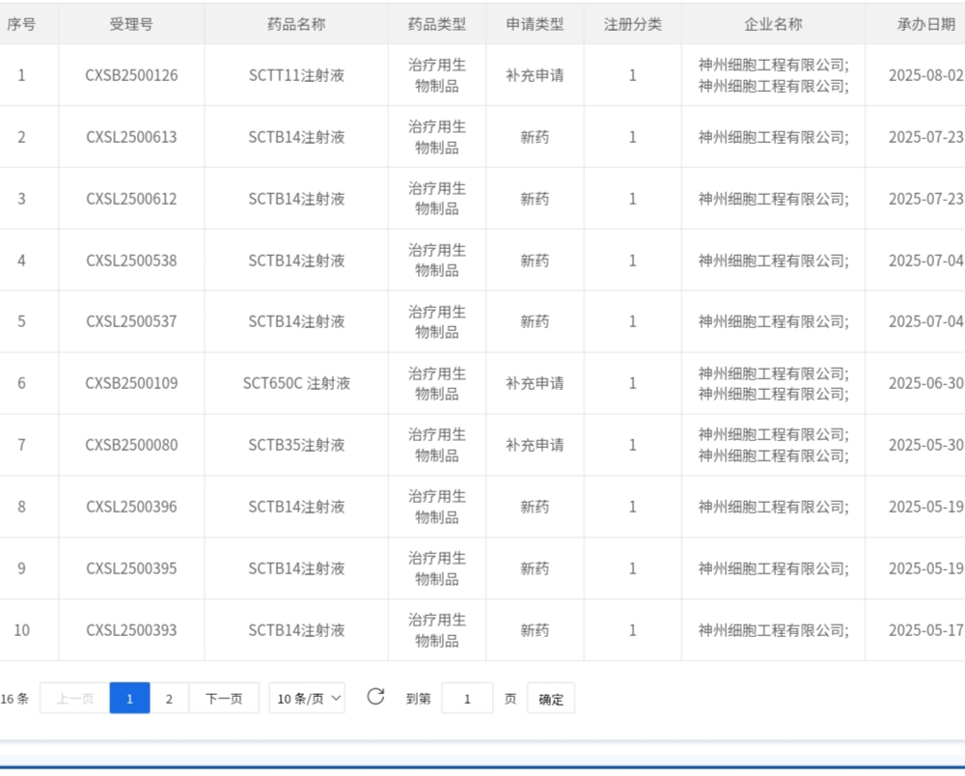Click the 确定 confirm button
The image size is (965, 776).
click(x=551, y=698)
